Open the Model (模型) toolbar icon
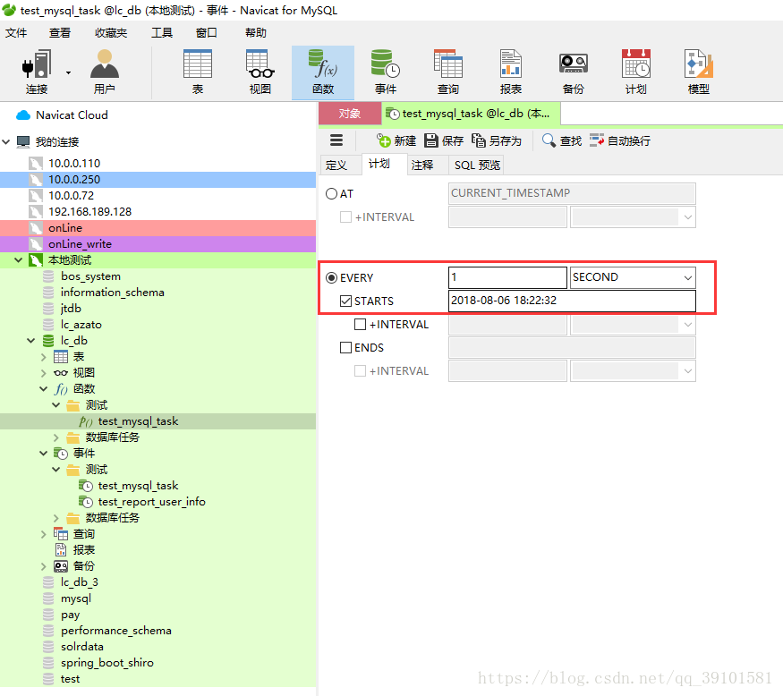 click(699, 72)
